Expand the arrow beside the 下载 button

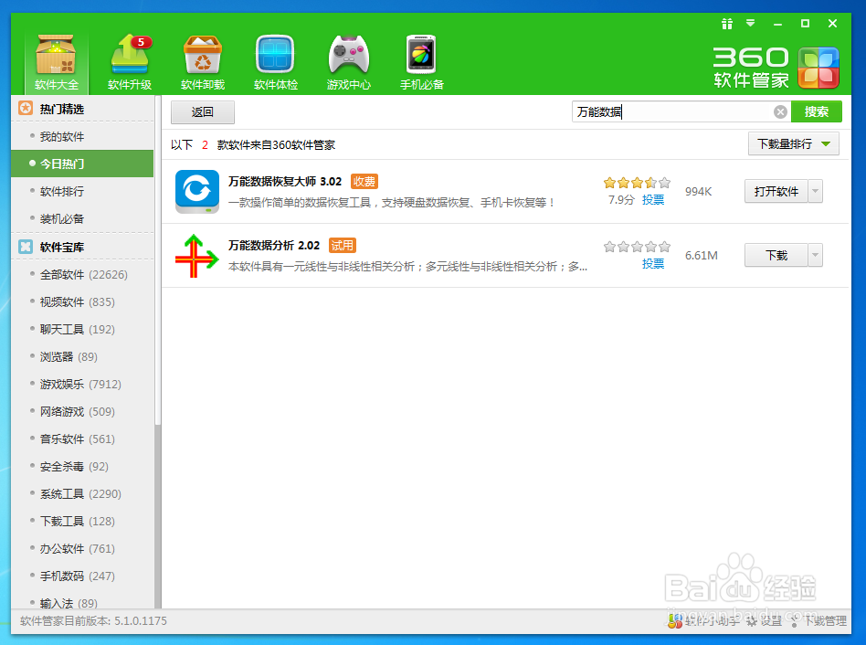pos(815,255)
